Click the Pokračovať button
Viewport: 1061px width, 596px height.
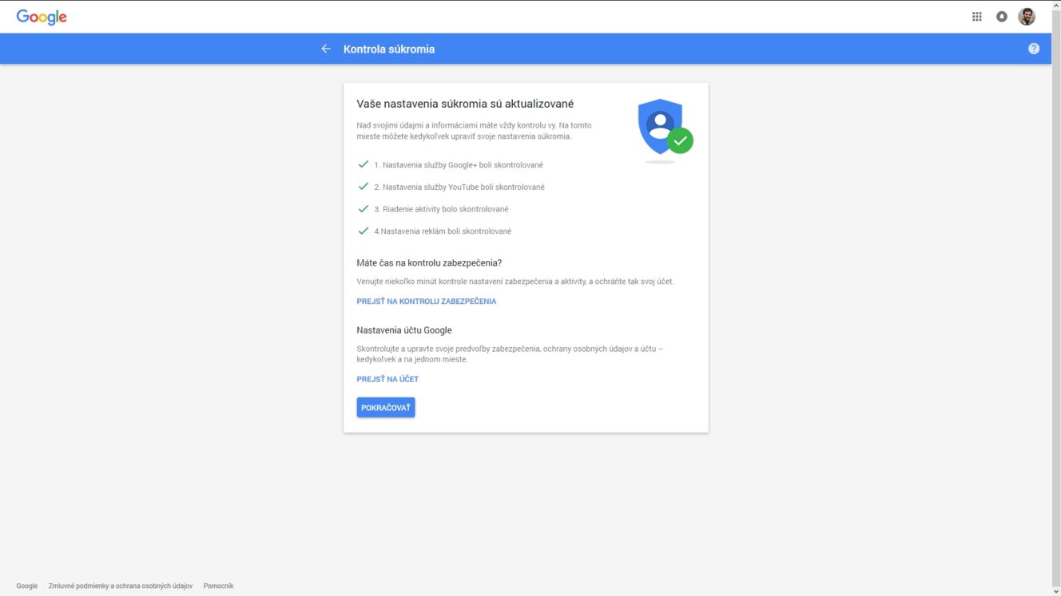(386, 408)
